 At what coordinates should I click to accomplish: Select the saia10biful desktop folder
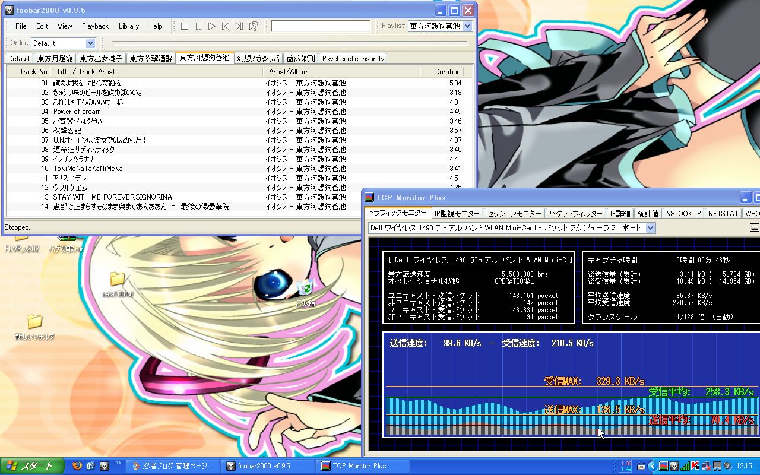pyautogui.click(x=117, y=285)
